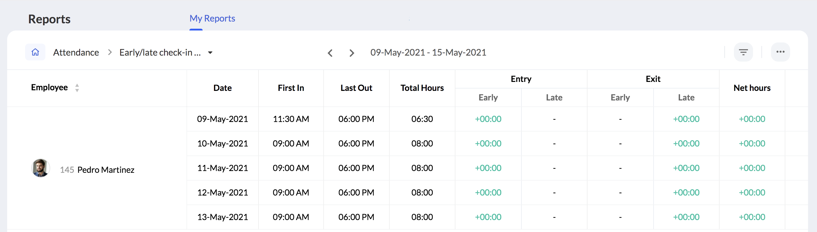Image resolution: width=817 pixels, height=232 pixels.
Task: Click the Total Hours column header
Action: pos(422,88)
